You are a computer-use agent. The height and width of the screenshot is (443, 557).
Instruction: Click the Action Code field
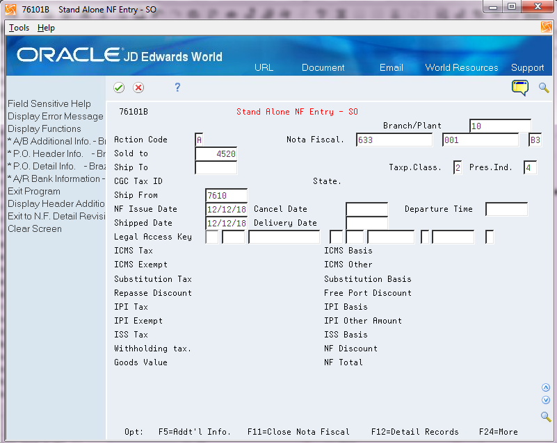click(x=199, y=140)
